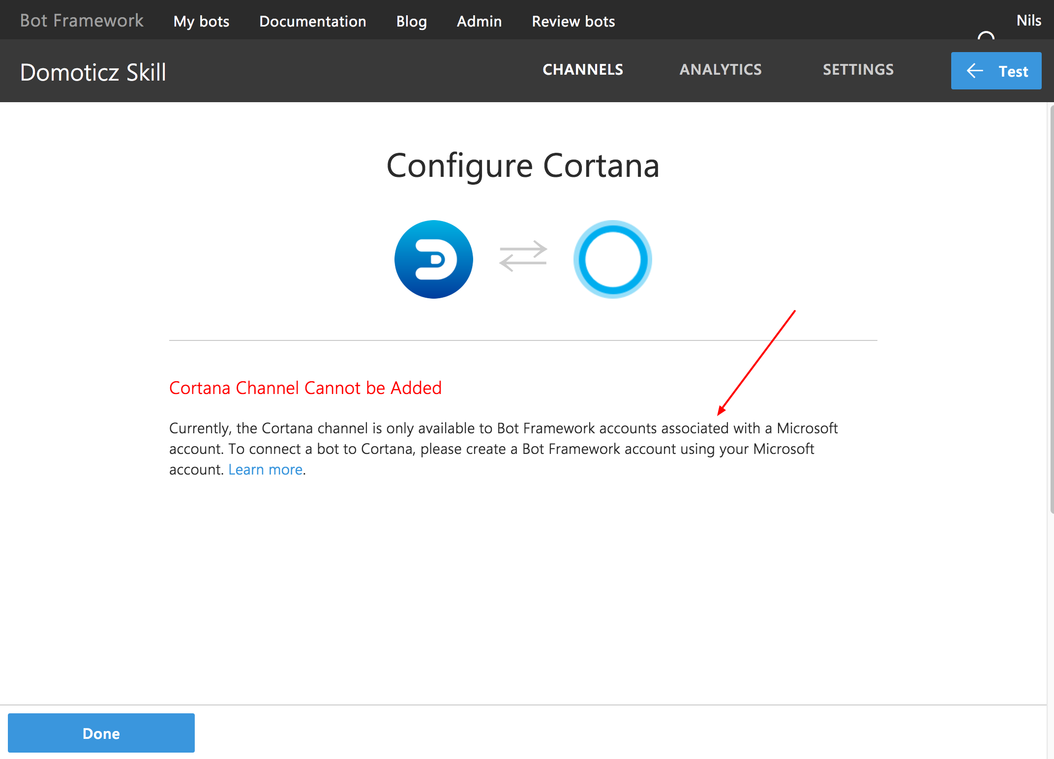Click the Domoticz Skill title
The height and width of the screenshot is (759, 1054).
(x=92, y=71)
